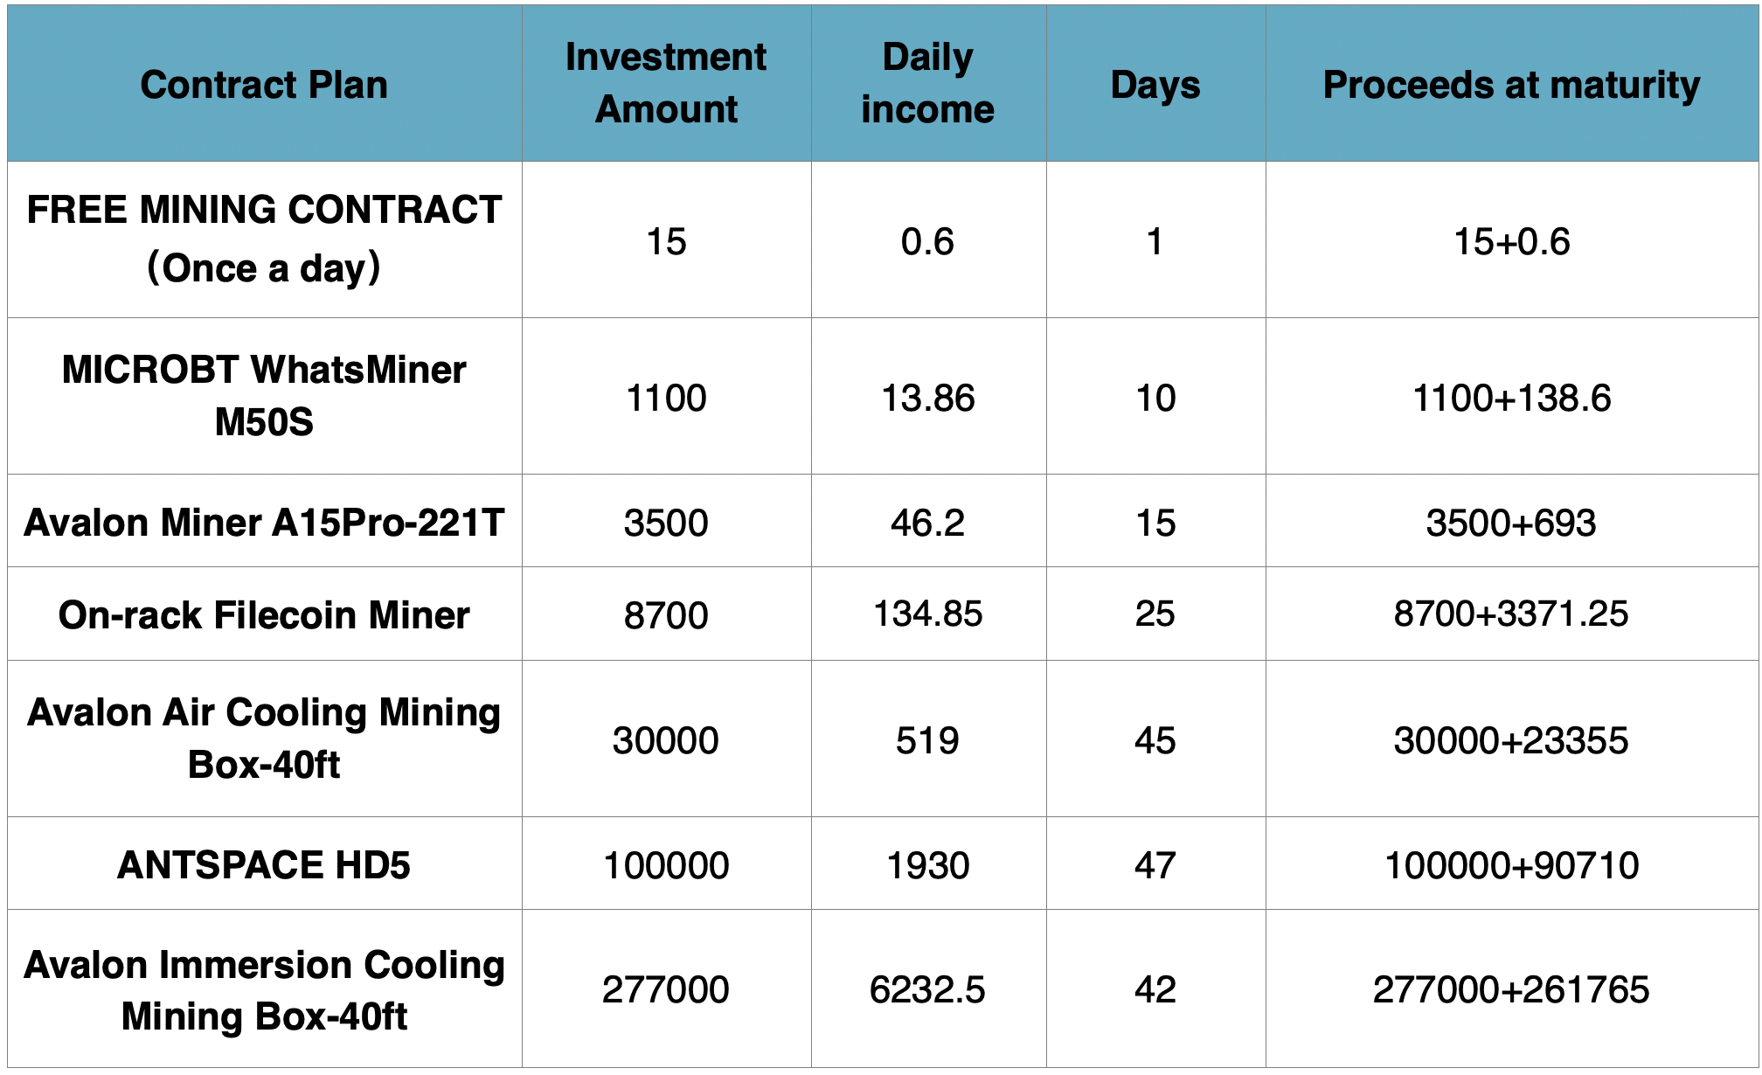The image size is (1762, 1075).
Task: Click the Daily income column header
Action: (927, 83)
